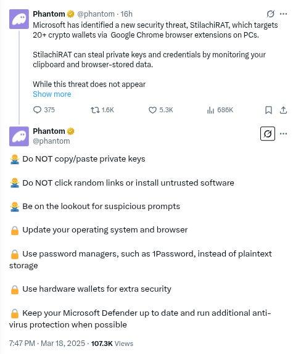Open the 7:47 PM Mar 18, 2025 timestamp
The image size is (293, 354).
[47, 344]
